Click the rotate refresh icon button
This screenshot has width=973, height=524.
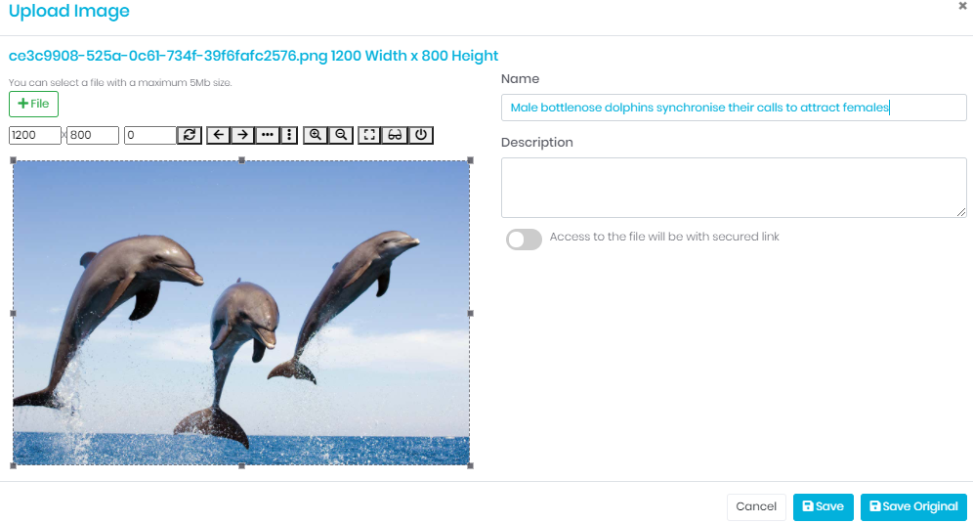tap(190, 135)
